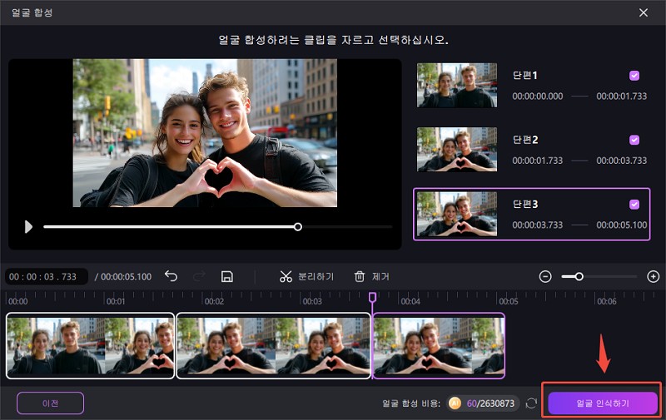
Task: Click the 00:00:03.733 end time of 단편2
Action: click(621, 161)
